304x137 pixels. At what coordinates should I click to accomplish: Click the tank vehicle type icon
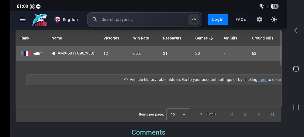click(38, 53)
